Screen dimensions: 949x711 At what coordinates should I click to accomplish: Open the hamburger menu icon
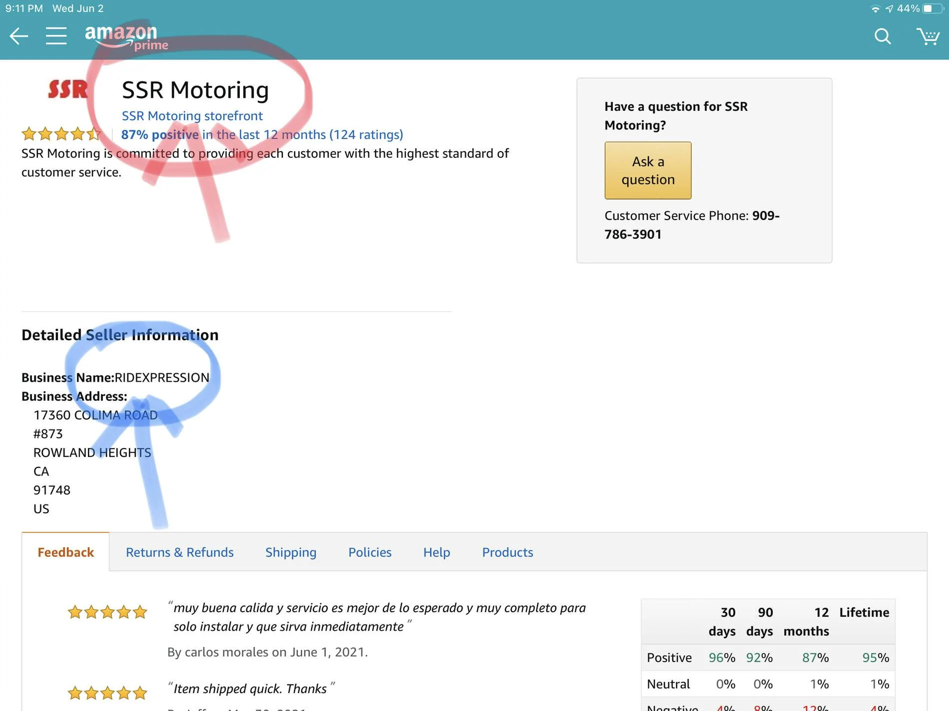56,36
